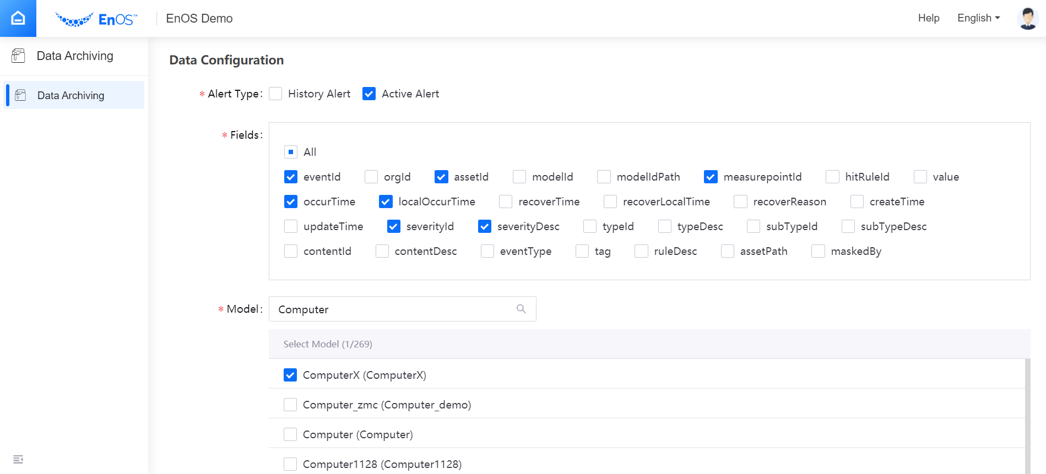Image resolution: width=1046 pixels, height=474 pixels.
Task: Open the Help link
Action: 928,18
